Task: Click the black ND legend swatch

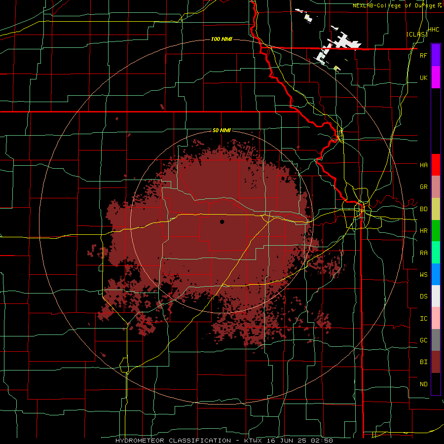Action: pos(436,384)
